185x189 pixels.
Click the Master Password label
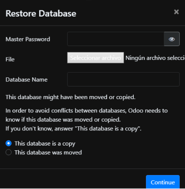(x=28, y=39)
